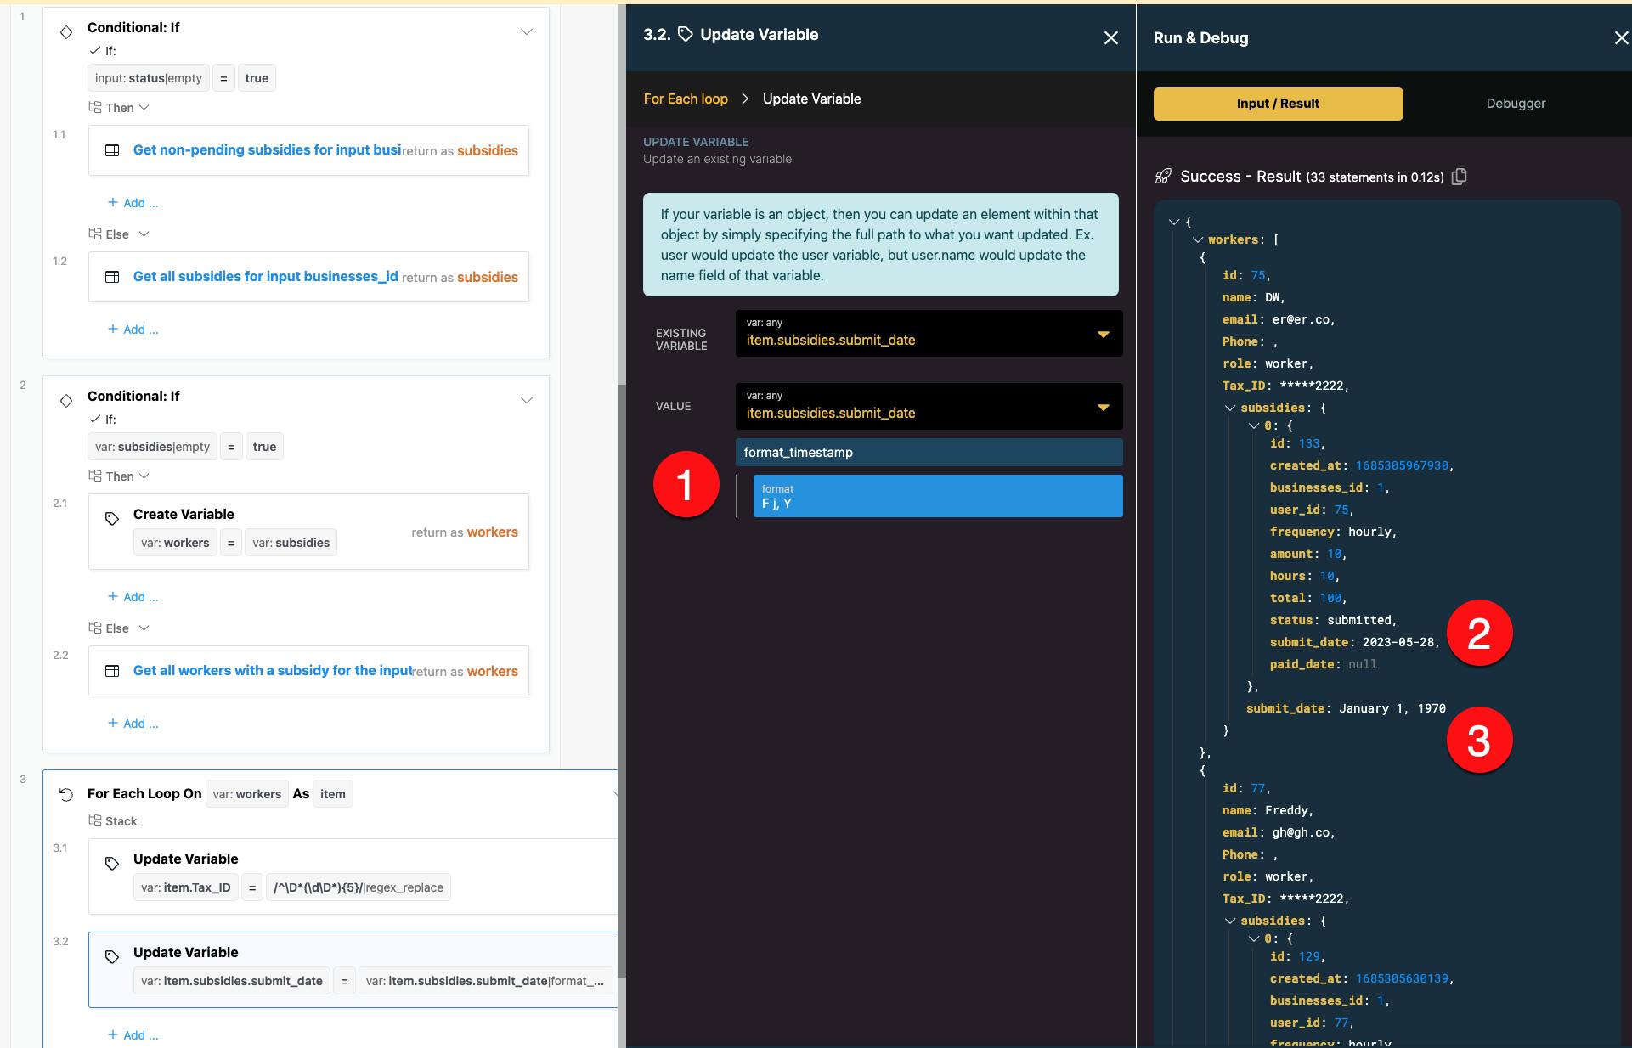This screenshot has width=1632, height=1048.
Task: Click diamond icon of first Conditional block
Action: coord(66,32)
